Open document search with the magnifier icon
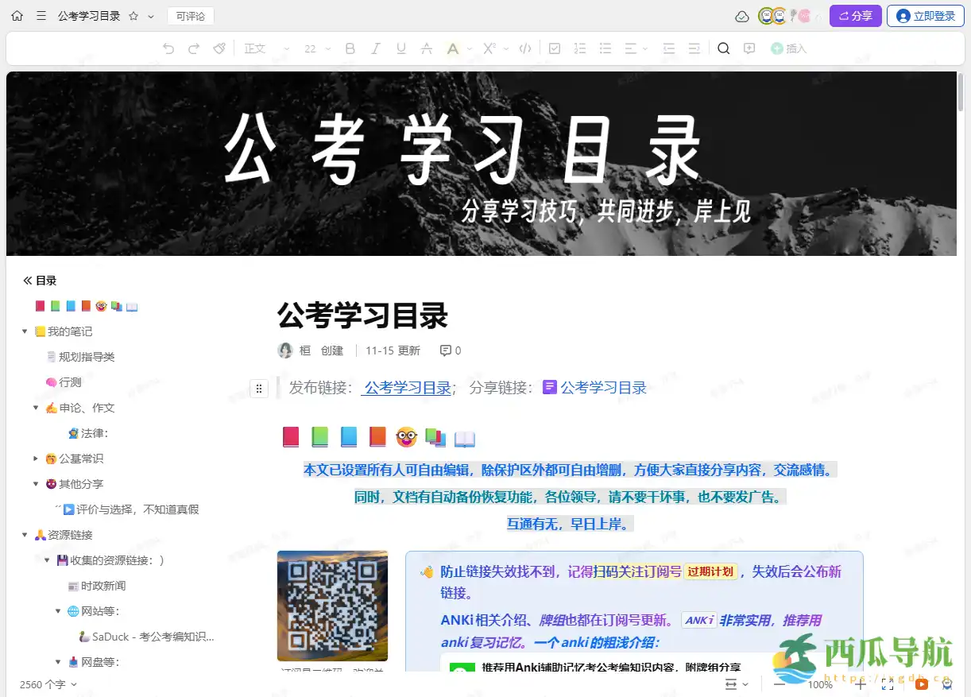Image resolution: width=971 pixels, height=697 pixels. 722,48
